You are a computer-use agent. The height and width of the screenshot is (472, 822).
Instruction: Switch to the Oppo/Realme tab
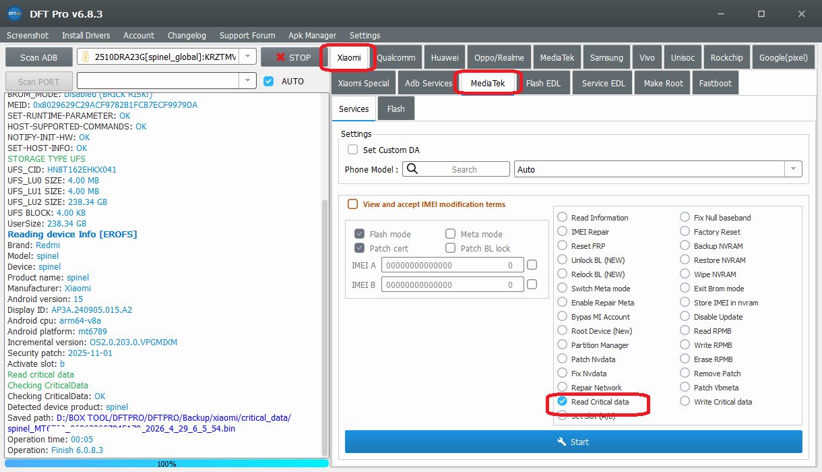click(499, 57)
